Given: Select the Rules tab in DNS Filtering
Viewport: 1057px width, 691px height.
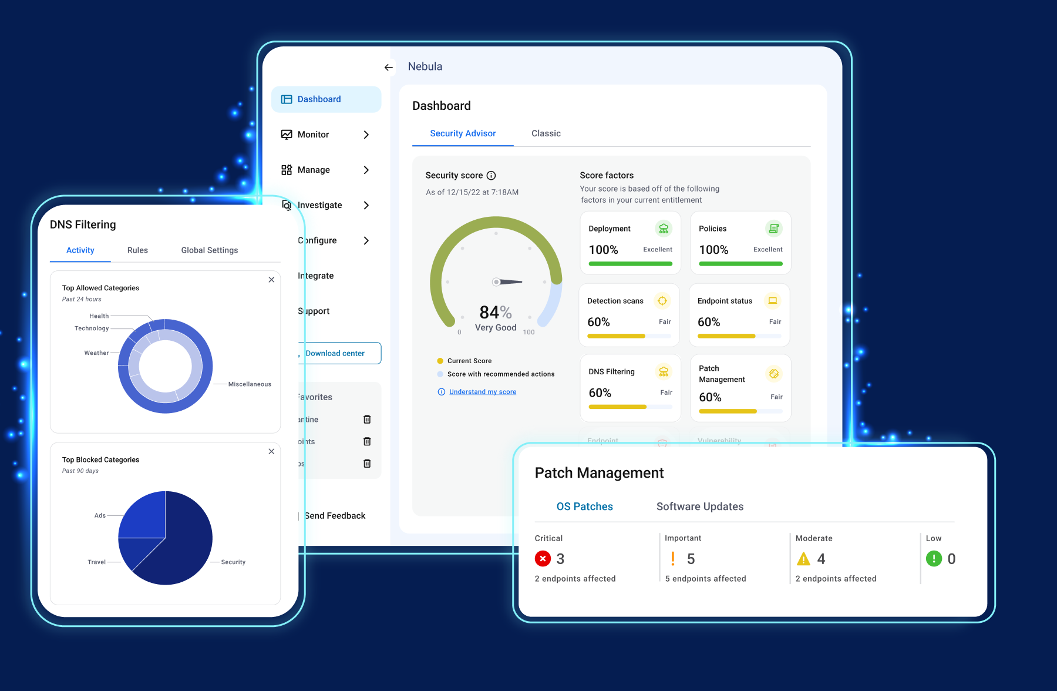Looking at the screenshot, I should click(137, 250).
